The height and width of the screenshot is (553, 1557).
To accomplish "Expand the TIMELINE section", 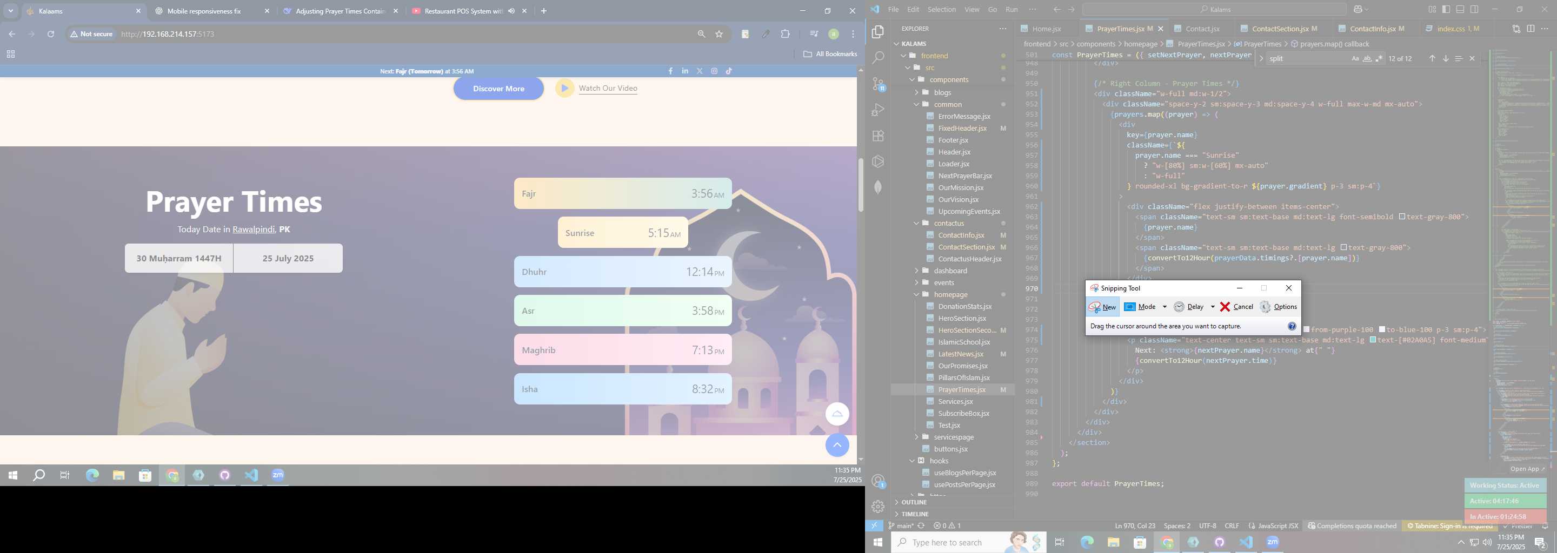I will coord(915,514).
